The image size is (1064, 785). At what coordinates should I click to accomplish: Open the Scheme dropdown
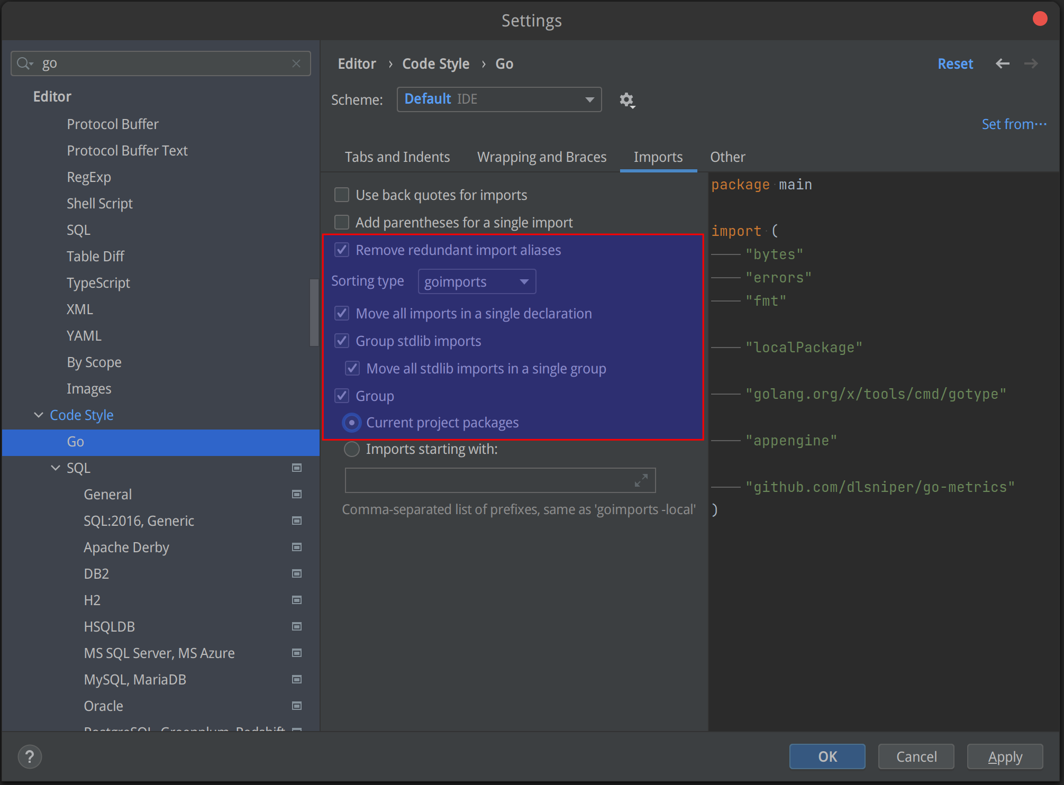coord(499,99)
